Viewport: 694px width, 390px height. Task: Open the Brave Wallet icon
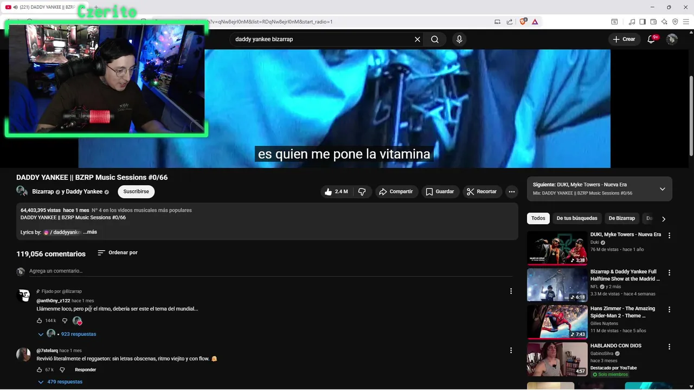coord(653,22)
